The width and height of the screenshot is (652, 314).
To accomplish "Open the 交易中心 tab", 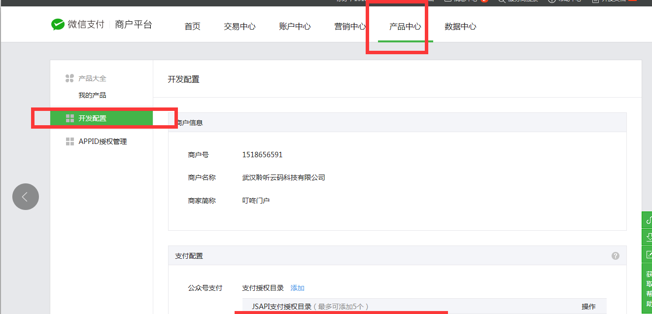I will [240, 27].
